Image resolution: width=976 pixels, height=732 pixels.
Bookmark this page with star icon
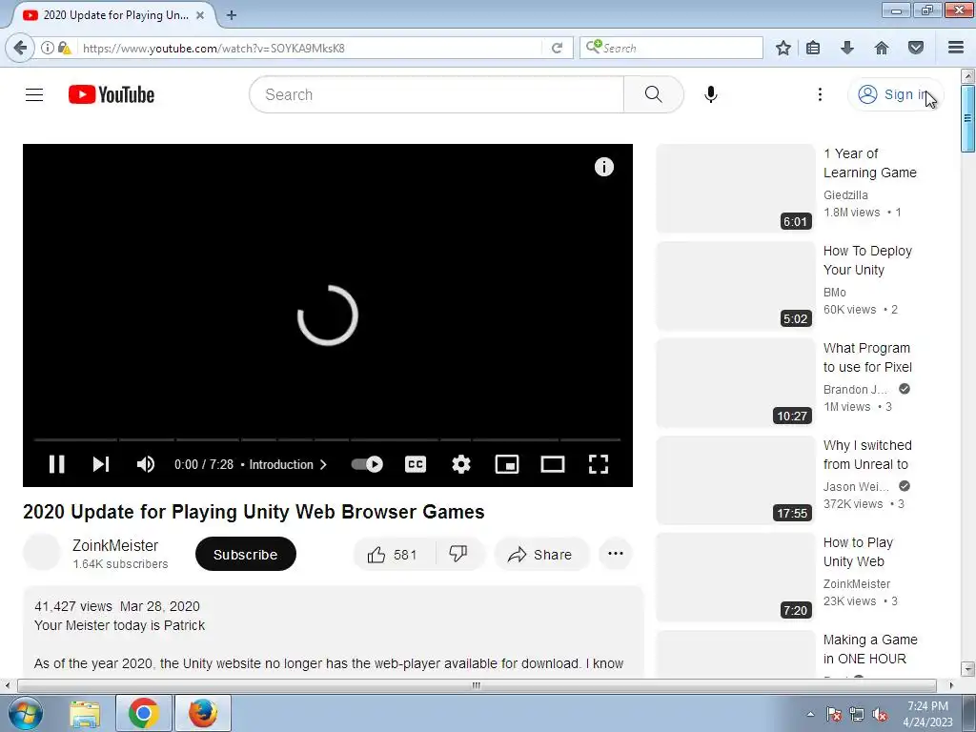pyautogui.click(x=783, y=48)
